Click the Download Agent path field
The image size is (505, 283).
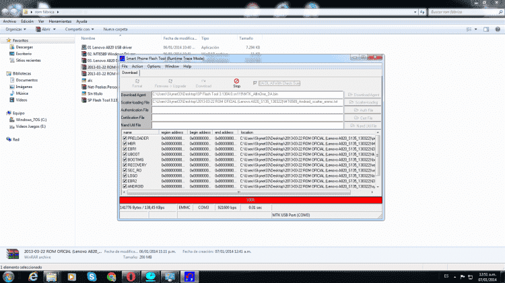pos(247,95)
